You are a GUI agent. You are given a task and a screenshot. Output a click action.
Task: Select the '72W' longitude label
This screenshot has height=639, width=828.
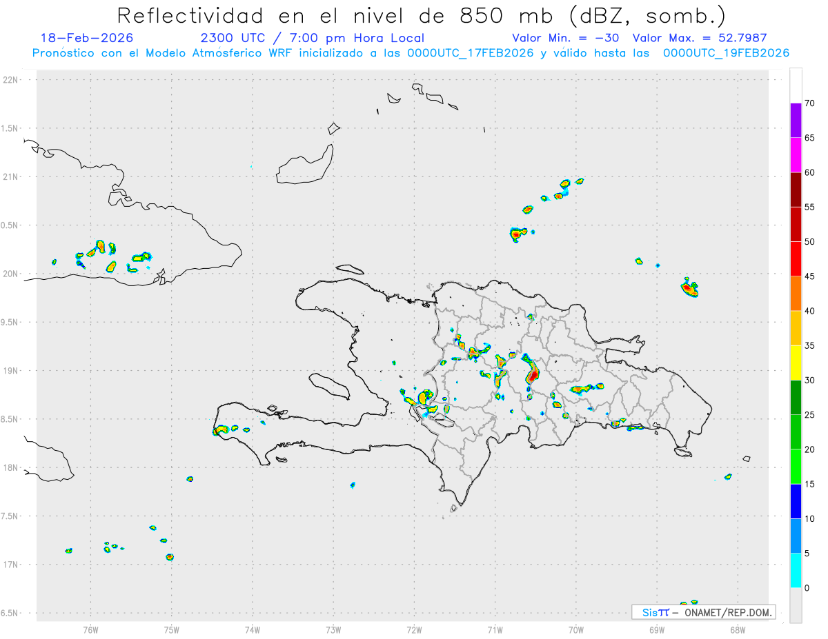(x=414, y=629)
